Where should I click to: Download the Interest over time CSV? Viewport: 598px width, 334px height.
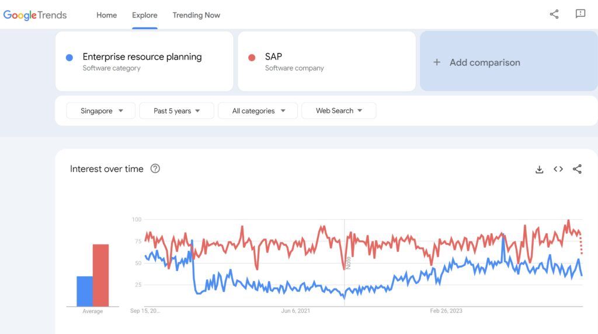(539, 169)
